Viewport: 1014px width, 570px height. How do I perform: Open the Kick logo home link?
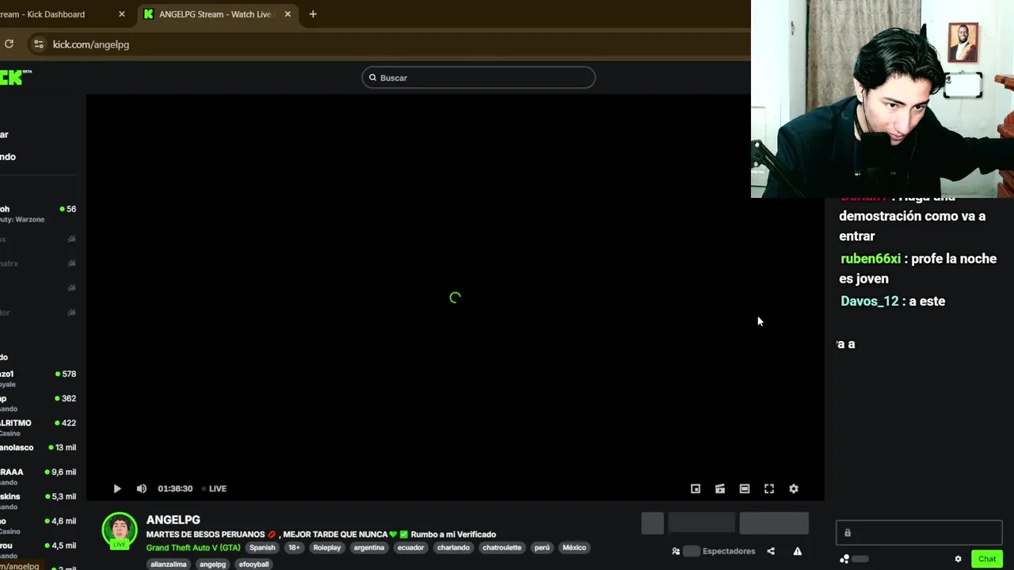[x=14, y=77]
